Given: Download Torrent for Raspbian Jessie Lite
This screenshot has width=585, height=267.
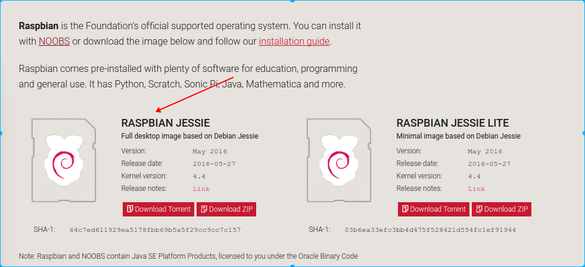Looking at the screenshot, I should click(434, 209).
